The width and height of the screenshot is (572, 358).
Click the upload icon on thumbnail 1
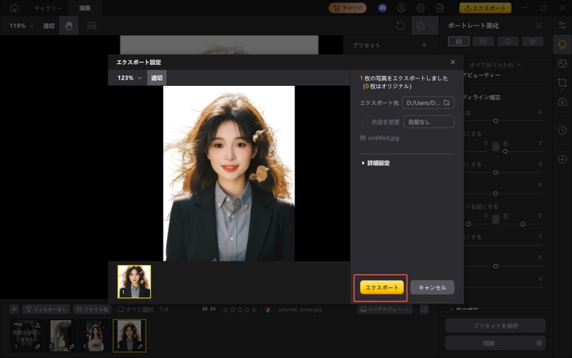(37, 324)
